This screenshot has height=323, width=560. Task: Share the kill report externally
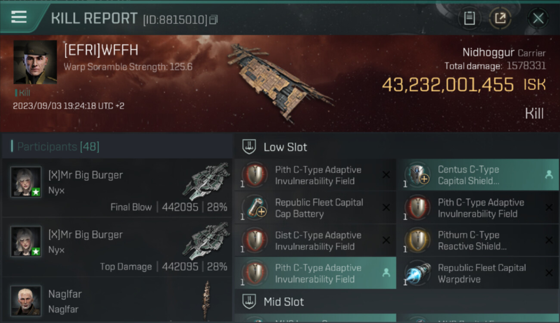click(x=500, y=19)
